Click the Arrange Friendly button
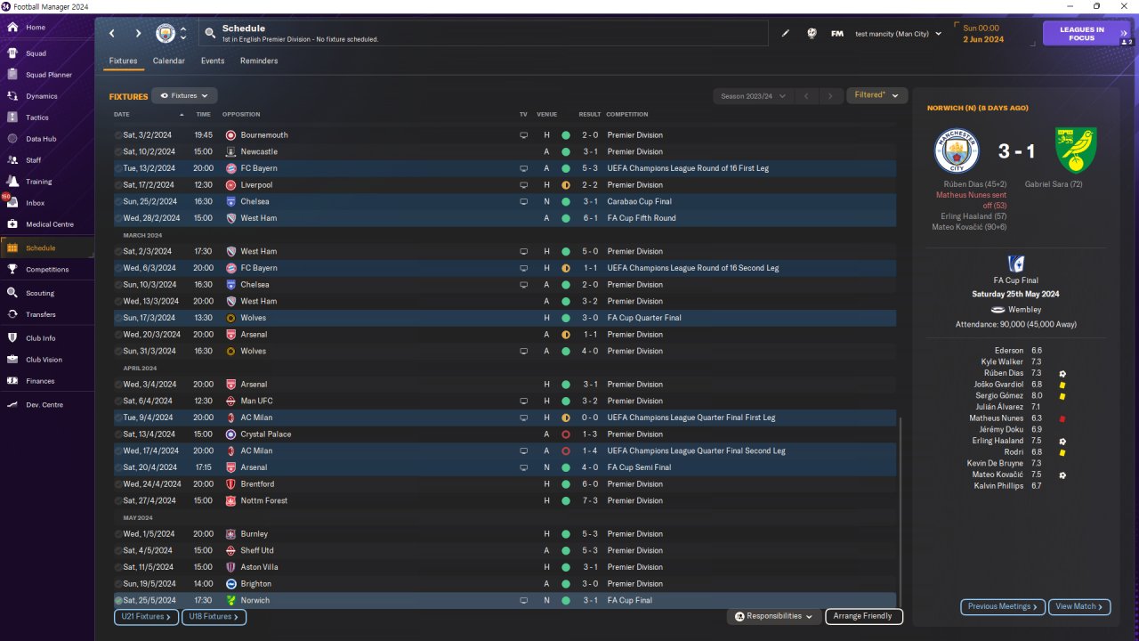The image size is (1139, 641). (864, 616)
